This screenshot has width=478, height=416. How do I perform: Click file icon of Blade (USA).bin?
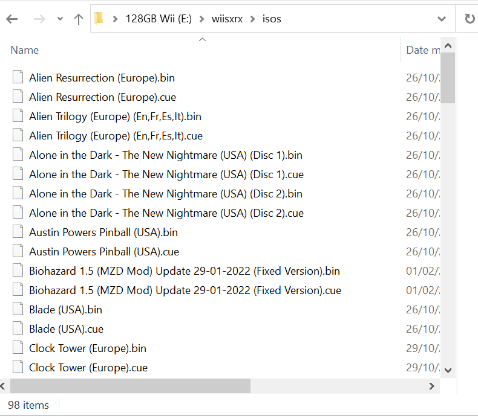pyautogui.click(x=18, y=309)
